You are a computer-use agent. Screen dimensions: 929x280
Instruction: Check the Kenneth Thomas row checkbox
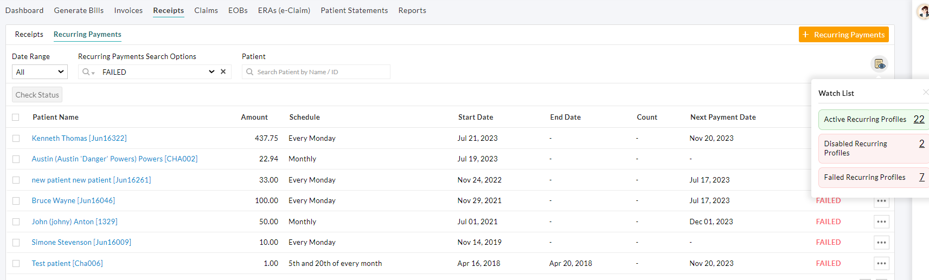[16, 138]
